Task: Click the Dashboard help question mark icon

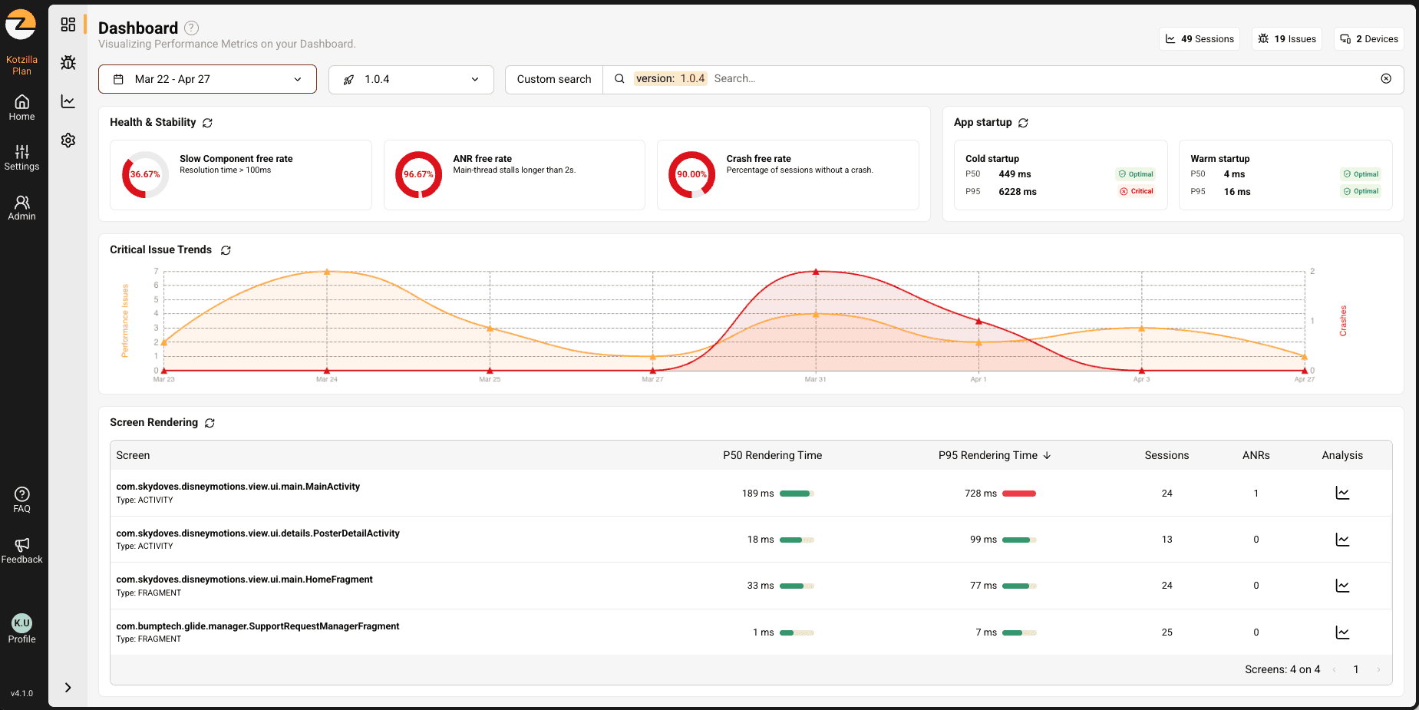Action: coord(192,28)
